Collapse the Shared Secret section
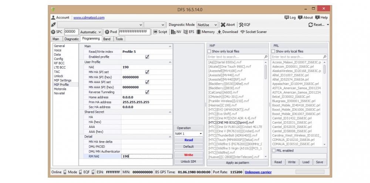 tap(170, 112)
